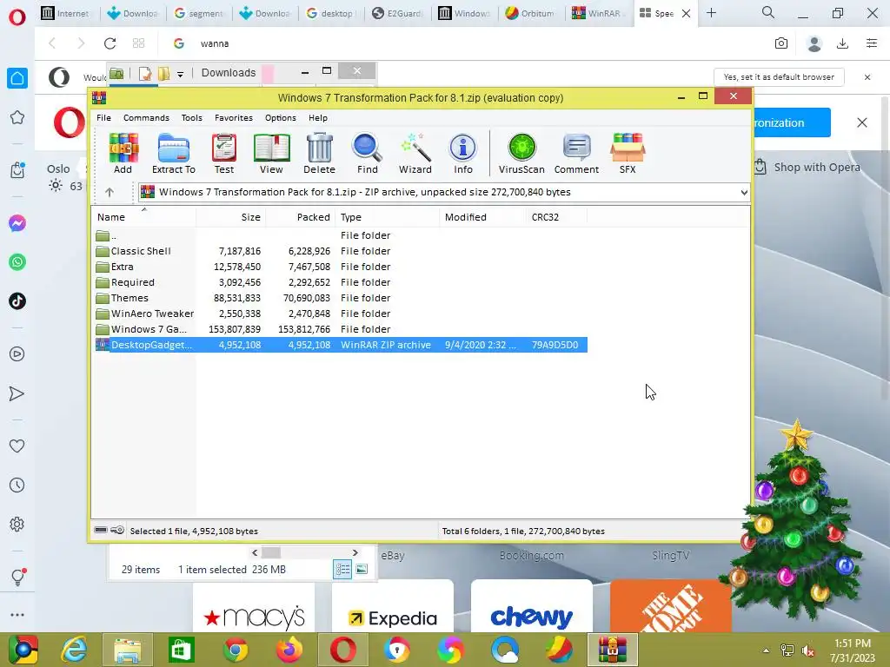Viewport: 890px width, 667px height.
Task: Select the WinAero Tweaker folder
Action: coord(341,314)
